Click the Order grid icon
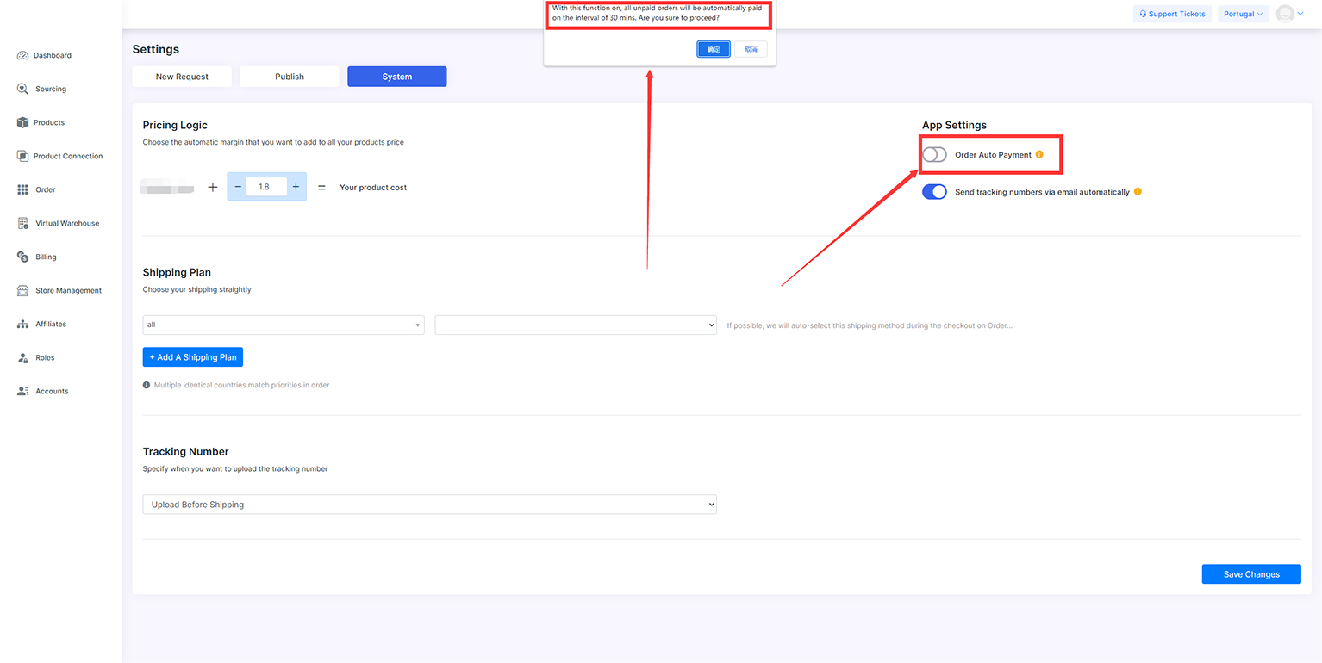This screenshot has height=663, width=1322. coord(23,189)
